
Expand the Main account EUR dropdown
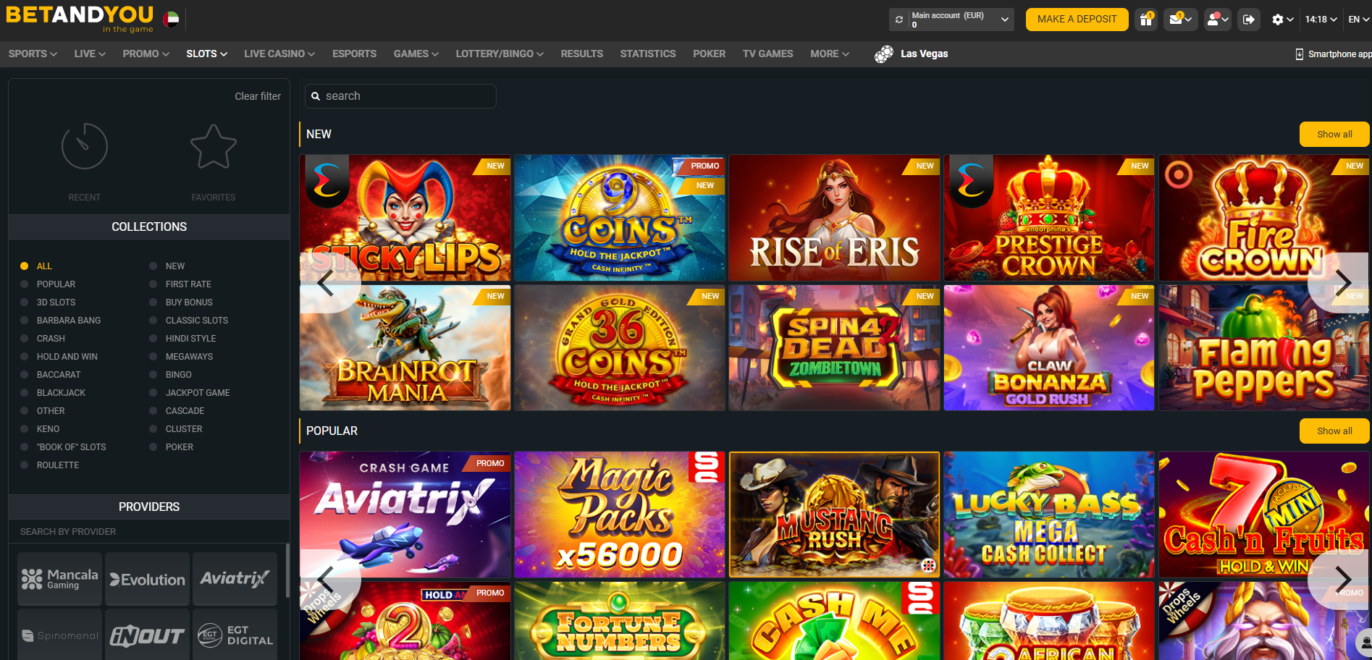tap(1004, 20)
